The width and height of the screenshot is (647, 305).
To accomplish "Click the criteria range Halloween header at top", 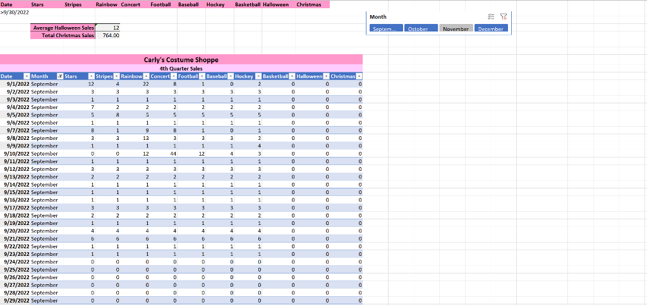I will point(279,4).
